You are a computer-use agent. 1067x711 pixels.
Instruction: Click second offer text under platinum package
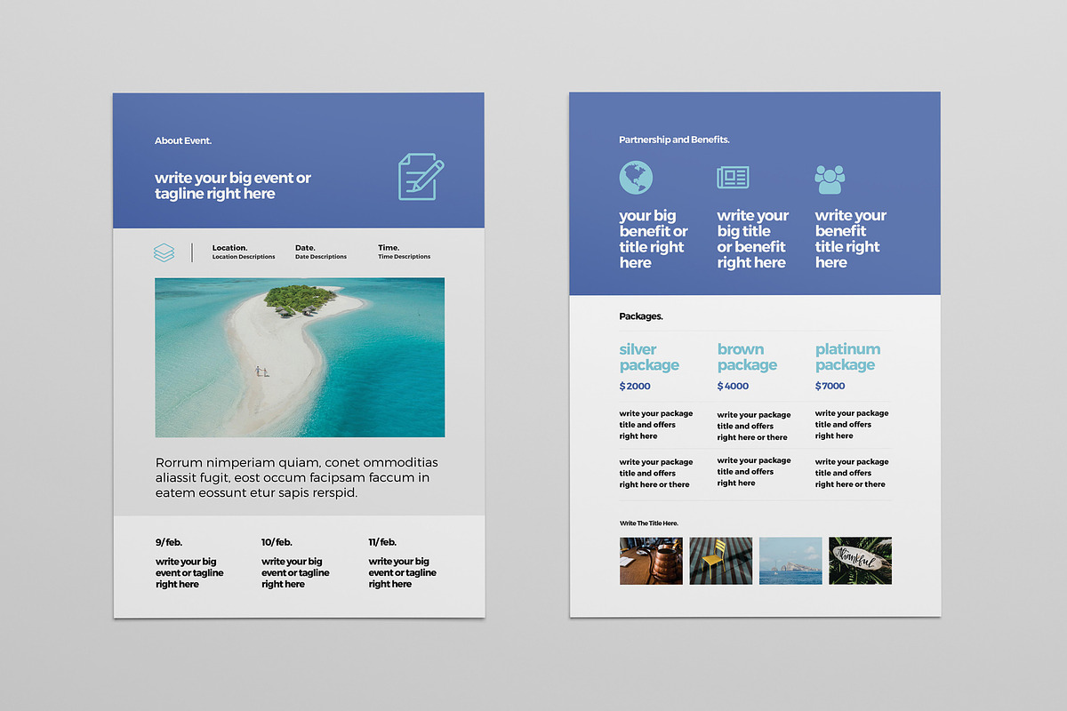pyautogui.click(x=852, y=474)
